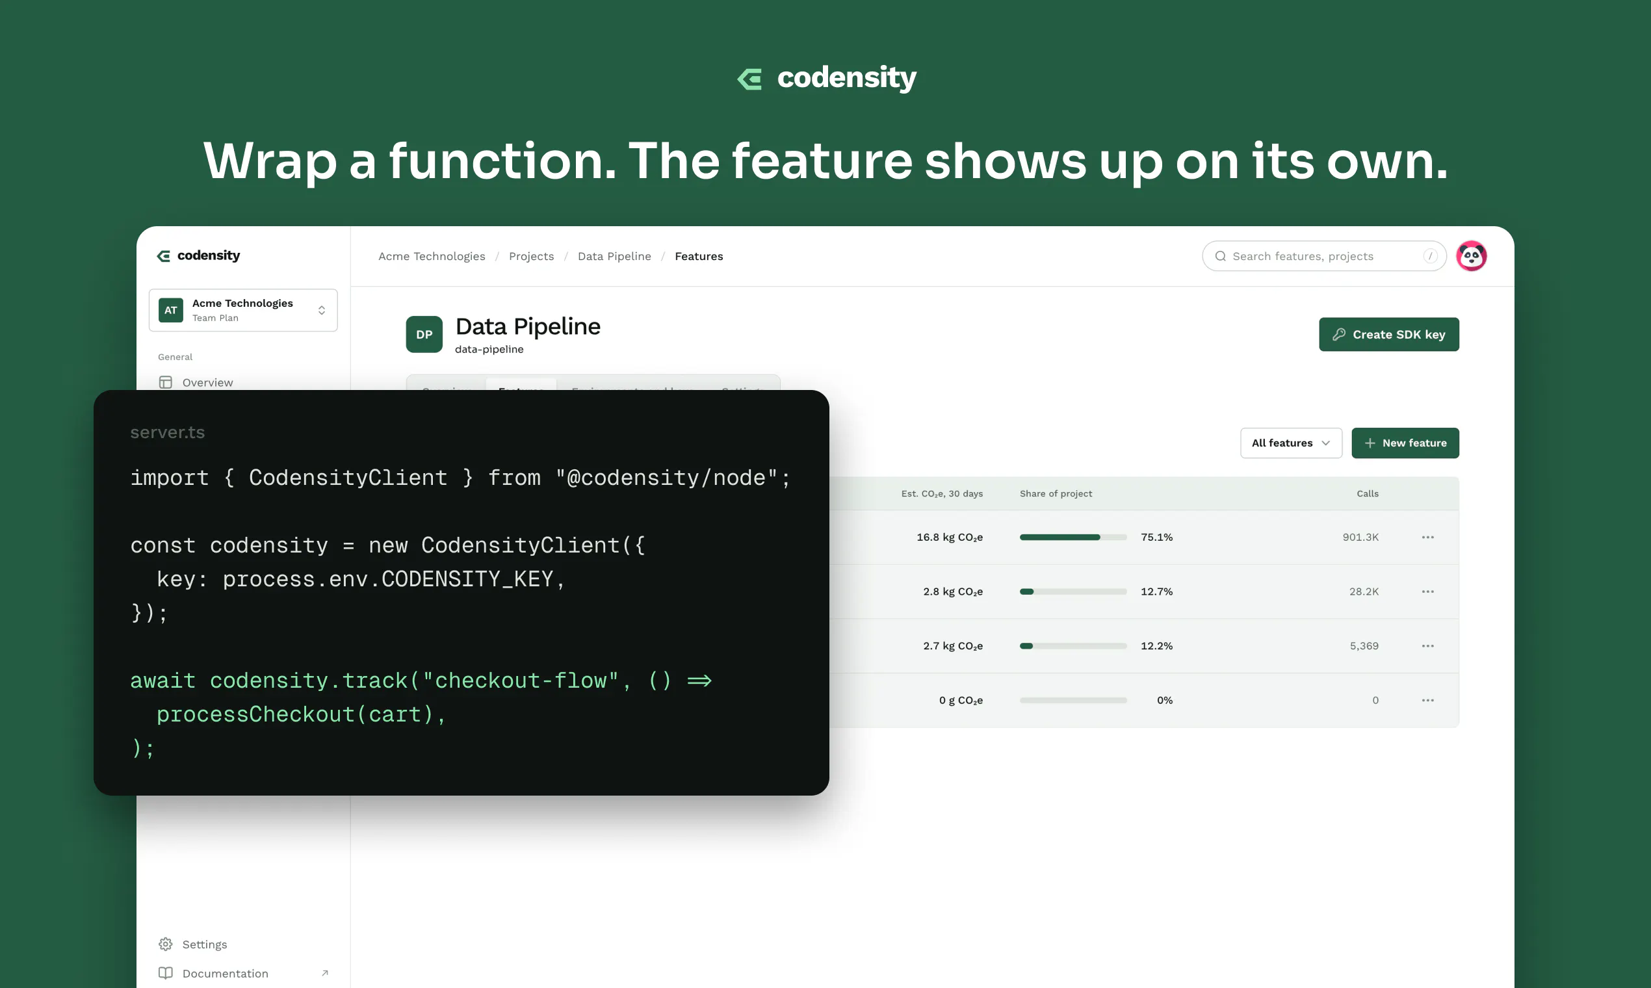Click the data-pipeline slug text
1651x988 pixels.
point(489,350)
